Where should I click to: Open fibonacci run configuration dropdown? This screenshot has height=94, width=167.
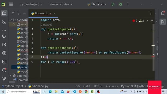97,4
